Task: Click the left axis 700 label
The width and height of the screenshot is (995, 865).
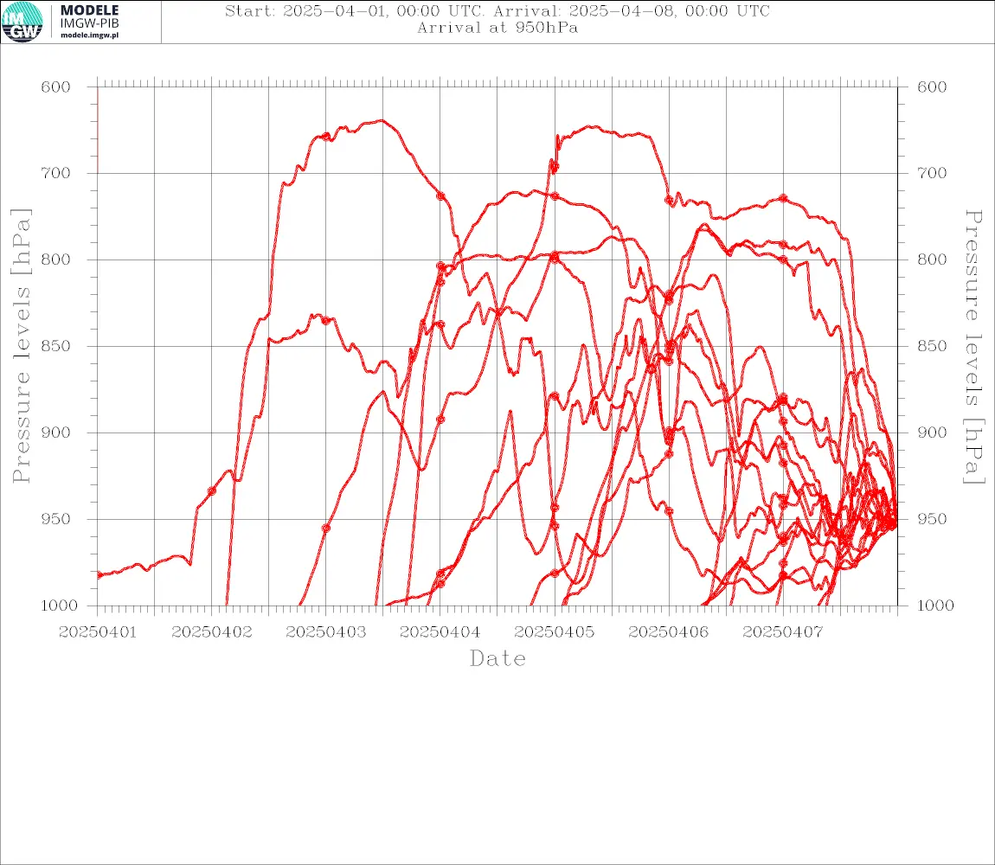Action: pos(55,173)
